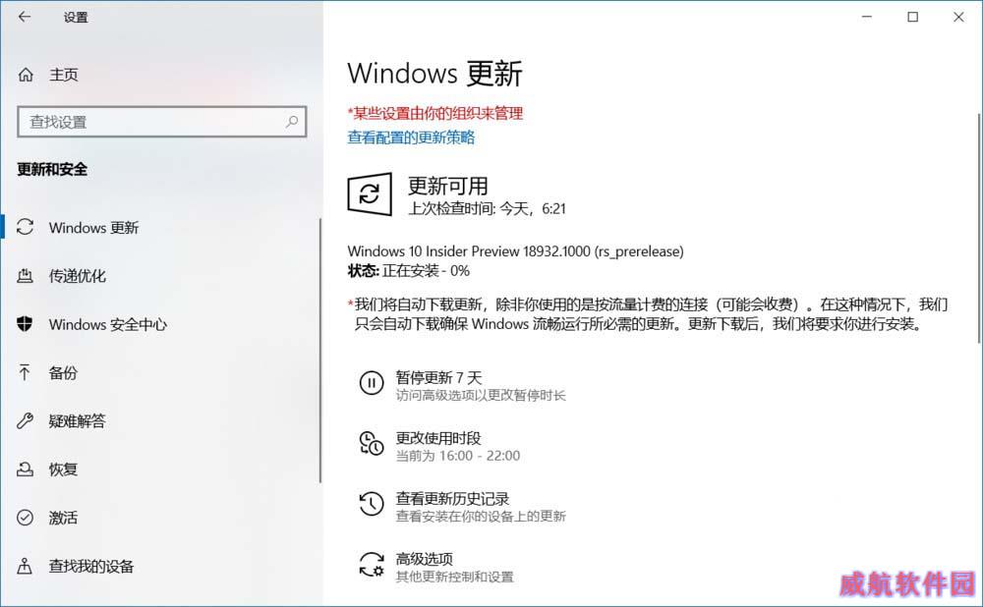This screenshot has height=607, width=983.
Task: Open 查看配置的更新策略 link
Action: 411,138
